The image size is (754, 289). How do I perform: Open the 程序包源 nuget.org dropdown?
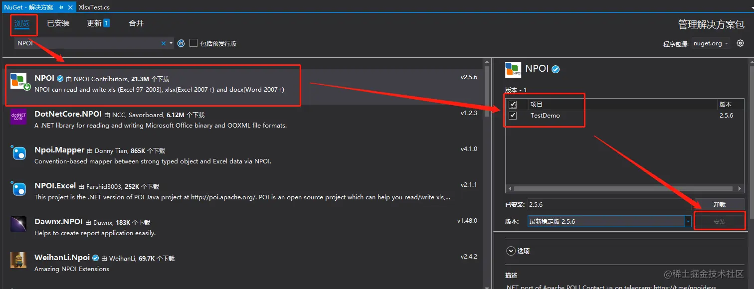click(711, 43)
